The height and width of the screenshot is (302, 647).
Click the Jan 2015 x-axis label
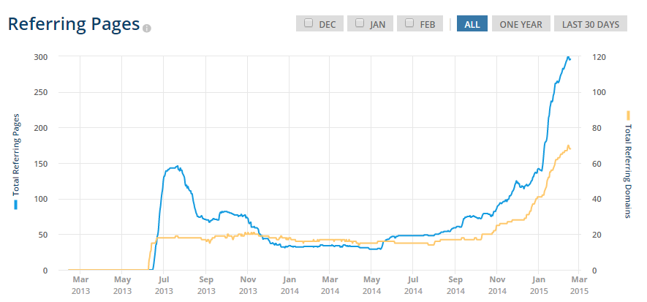[x=538, y=284]
